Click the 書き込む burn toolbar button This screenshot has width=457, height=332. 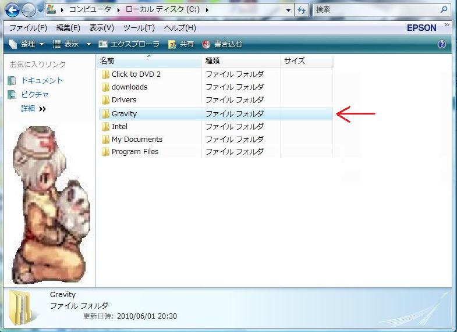[222, 44]
